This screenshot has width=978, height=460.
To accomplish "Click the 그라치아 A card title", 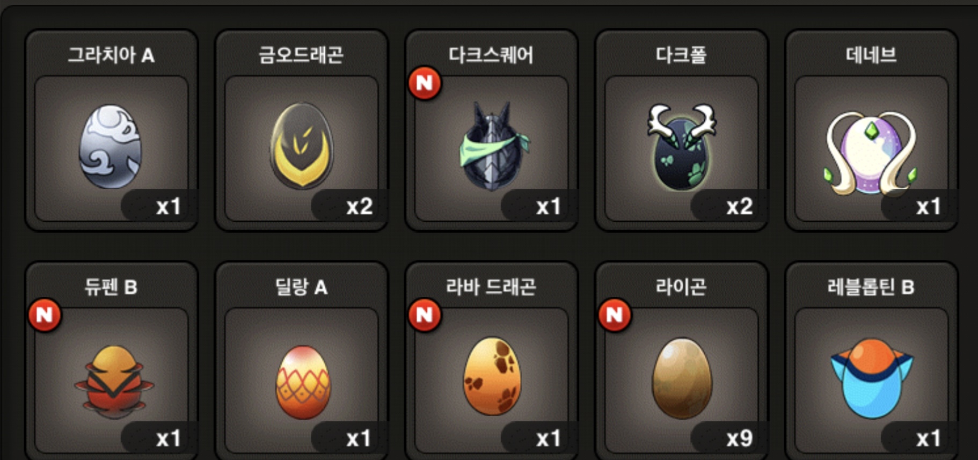I will click(111, 55).
